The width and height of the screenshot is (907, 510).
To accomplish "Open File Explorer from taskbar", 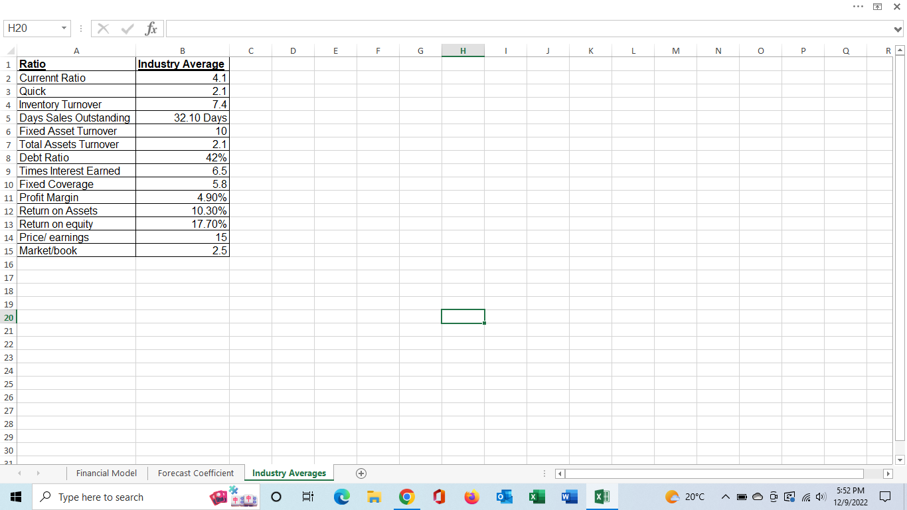I will point(374,497).
